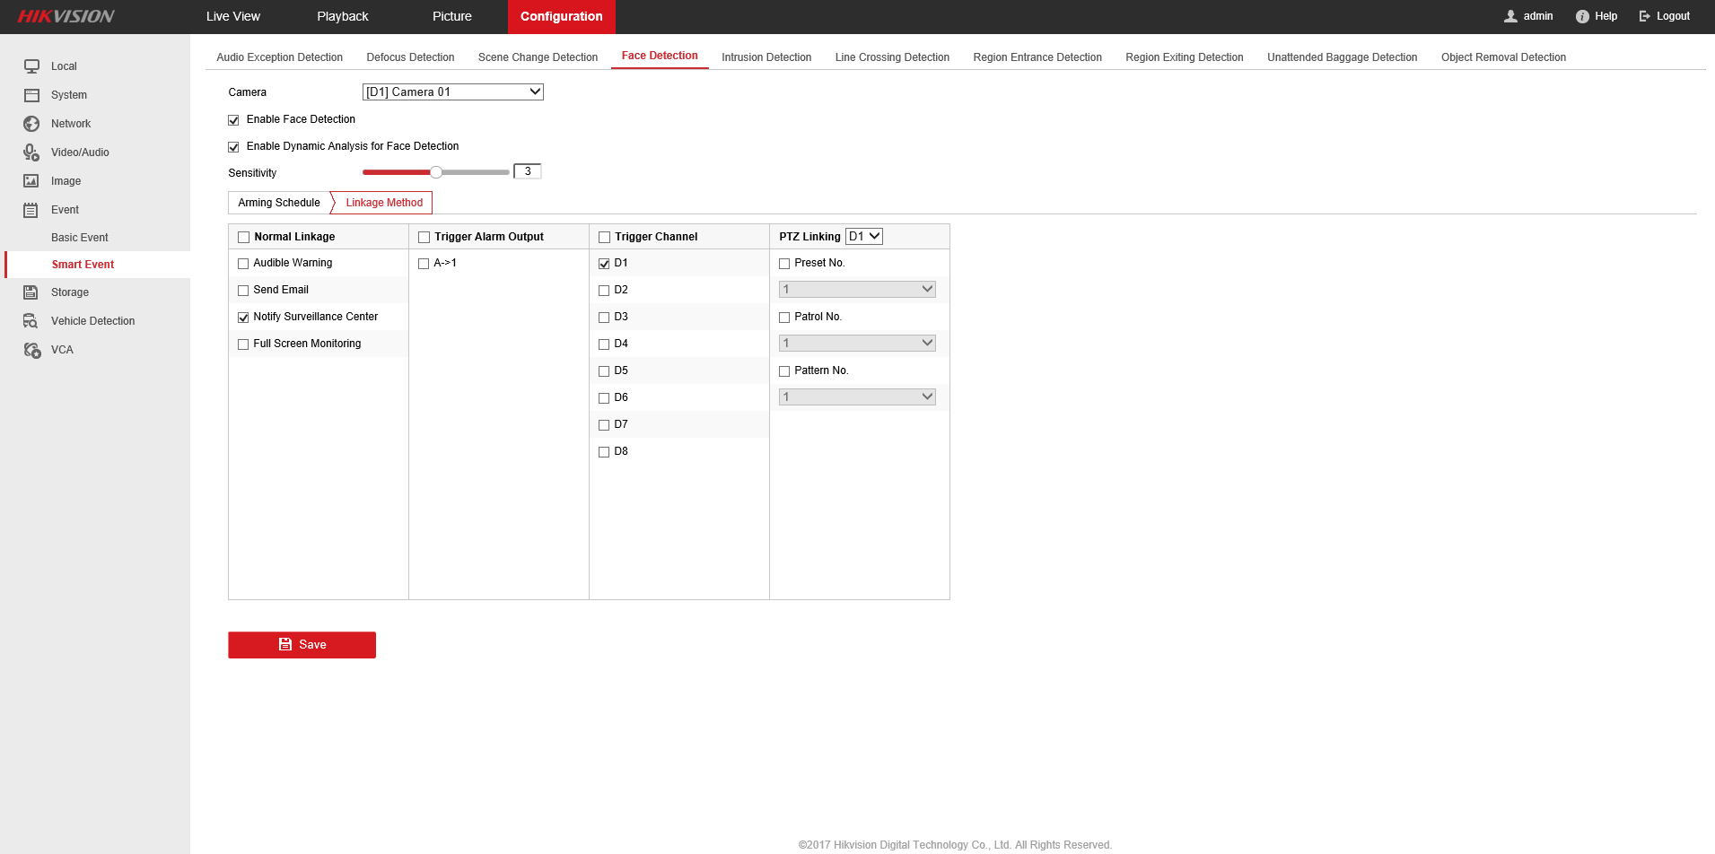Open the Camera selection dropdown

[x=452, y=92]
